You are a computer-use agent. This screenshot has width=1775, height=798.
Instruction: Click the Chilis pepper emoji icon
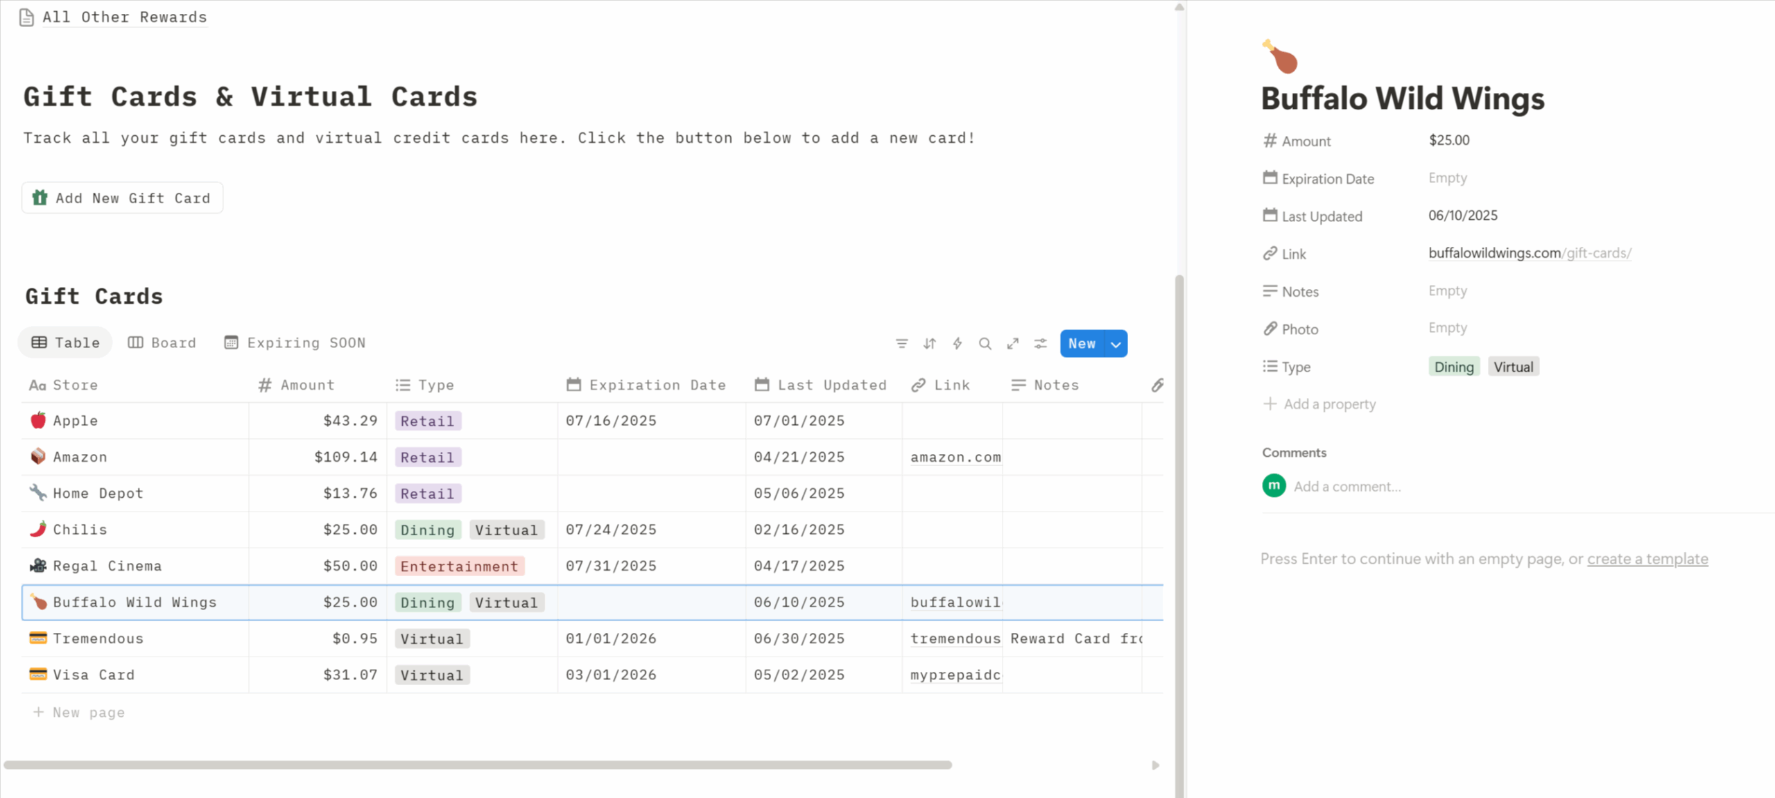[x=38, y=529]
